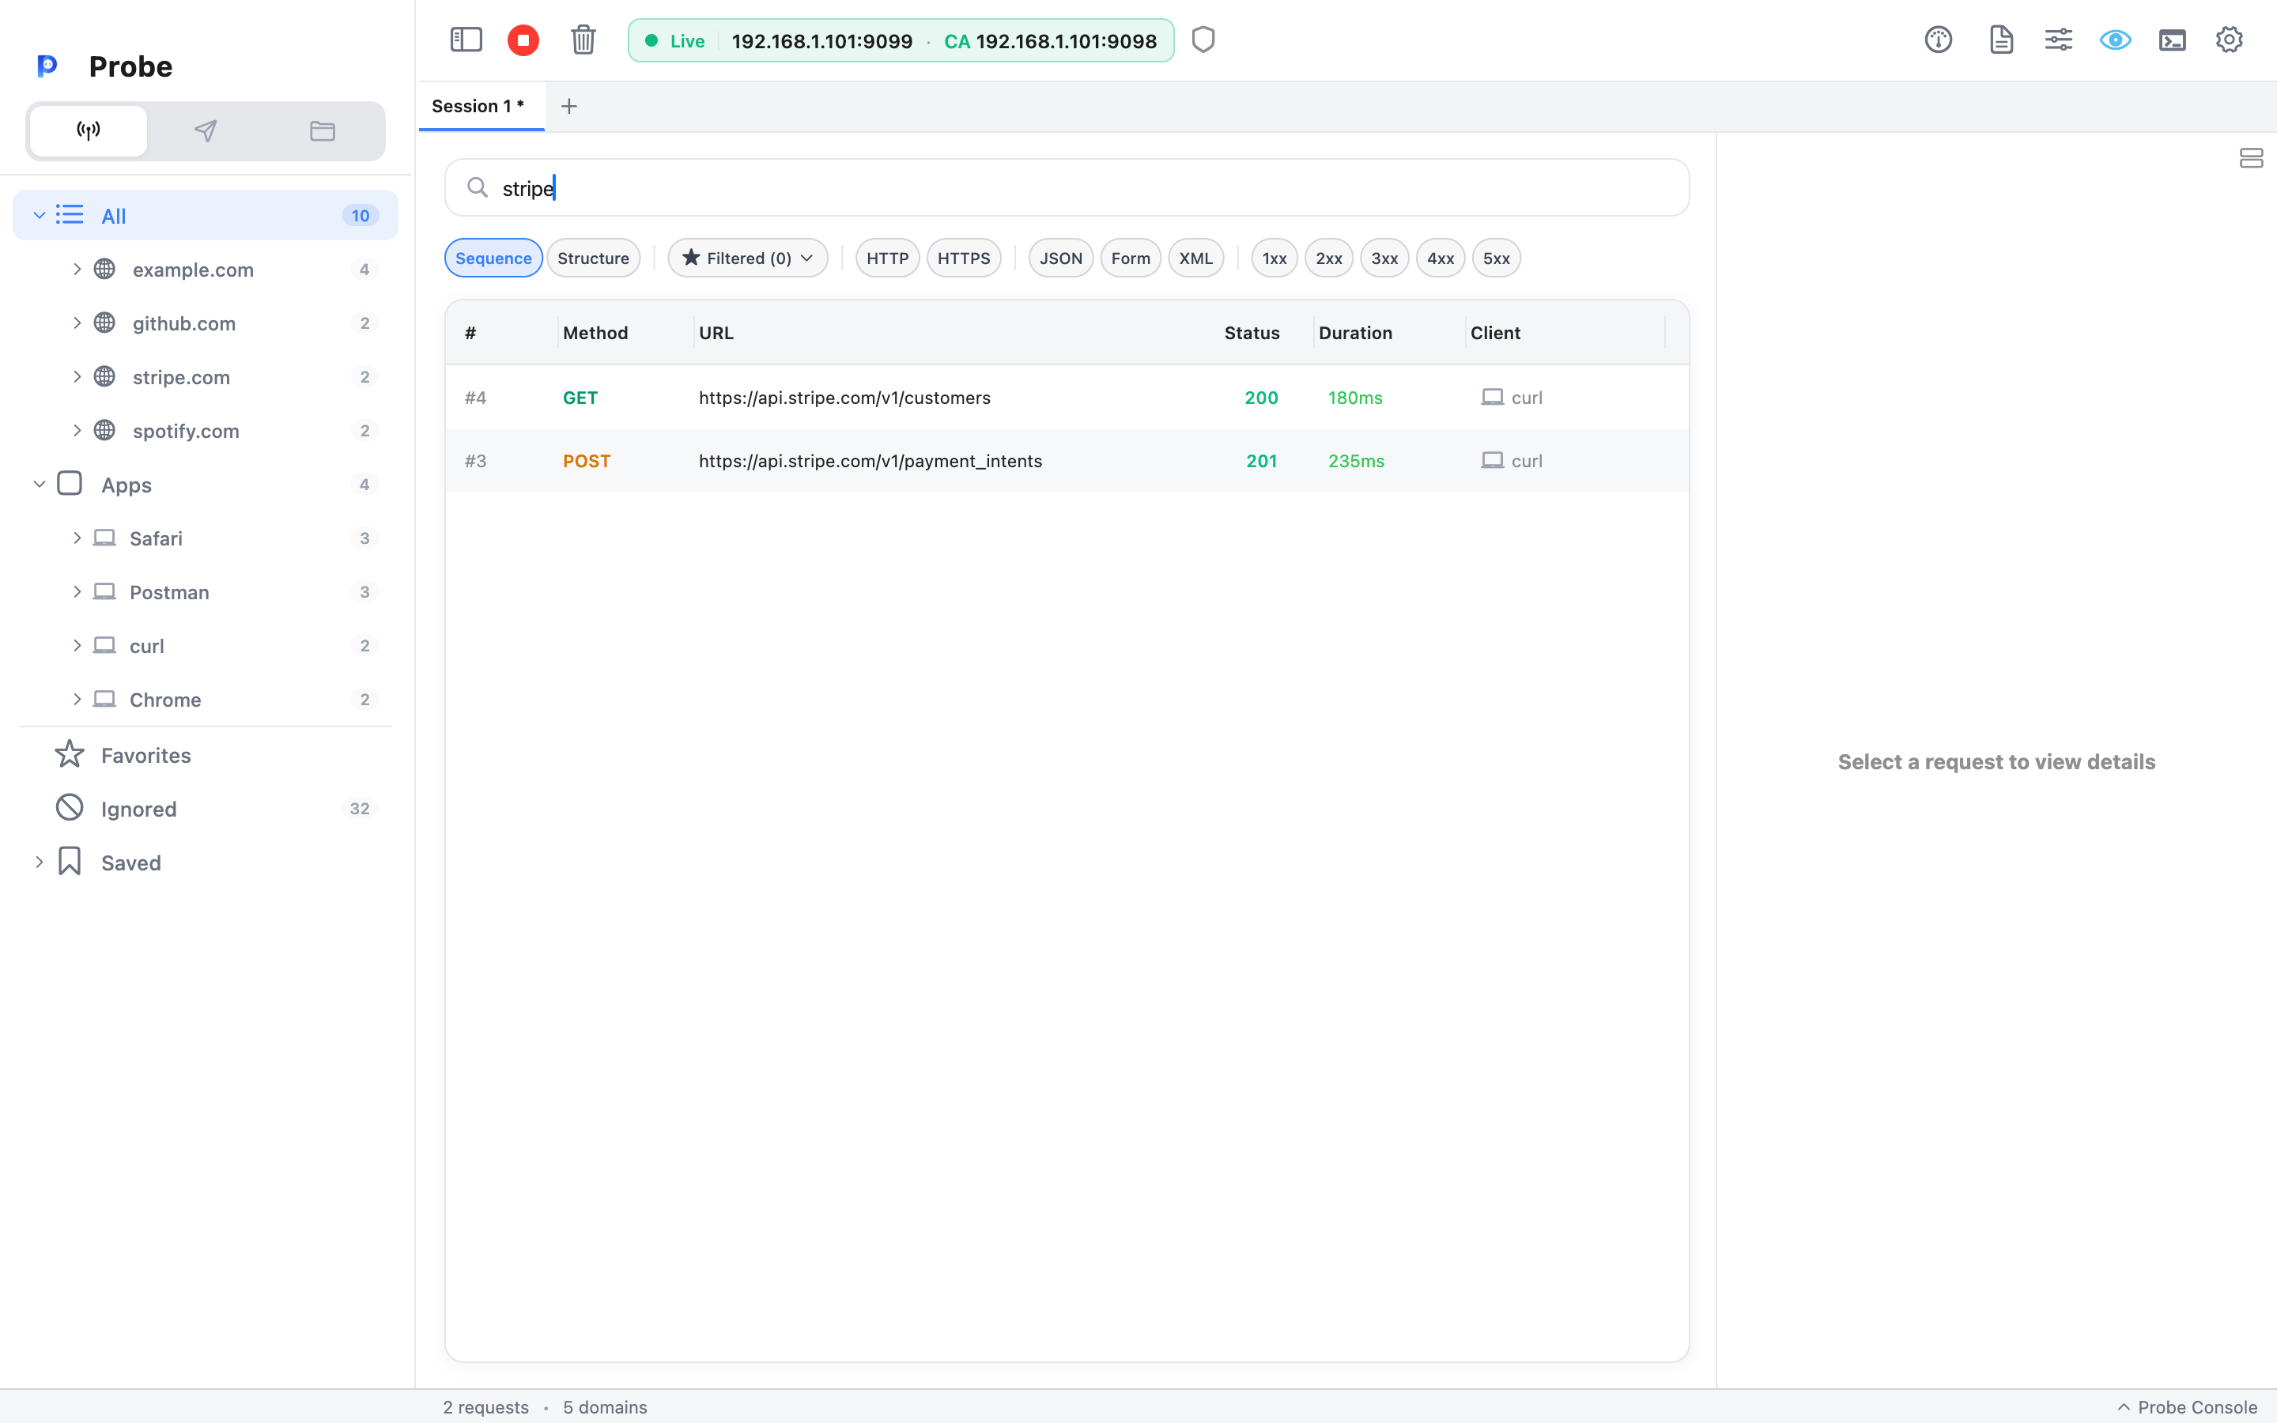Stop recording with the red button
Screen dimensions: 2277x1423
pos(523,40)
